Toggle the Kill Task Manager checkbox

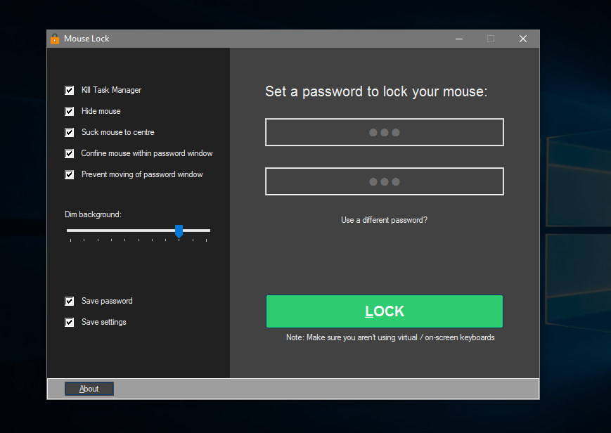point(69,90)
